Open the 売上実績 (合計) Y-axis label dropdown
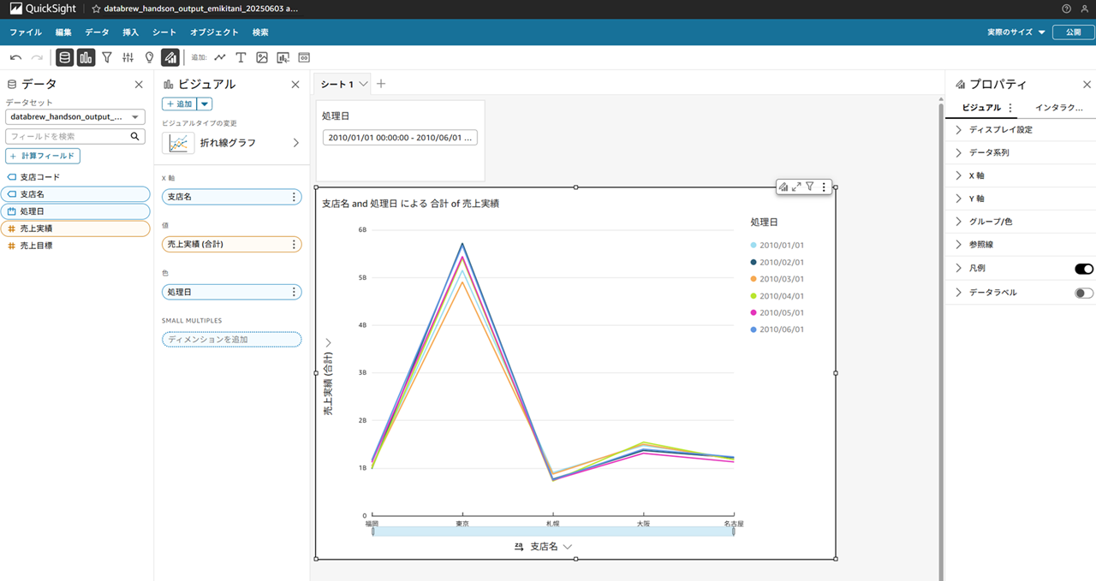Image resolution: width=1096 pixels, height=581 pixels. [328, 342]
